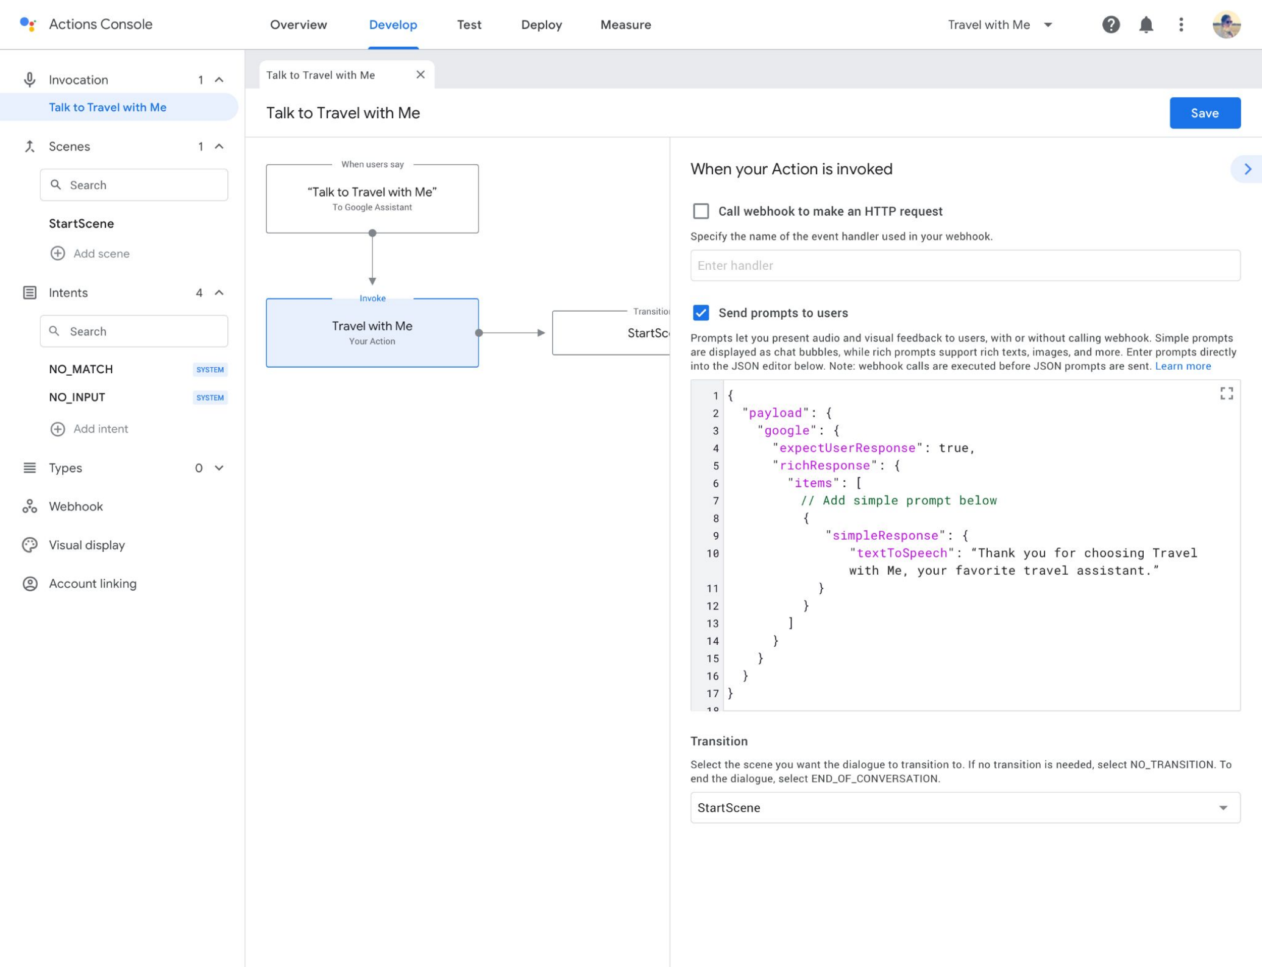Click the Save button
Image resolution: width=1262 pixels, height=967 pixels.
1204,113
